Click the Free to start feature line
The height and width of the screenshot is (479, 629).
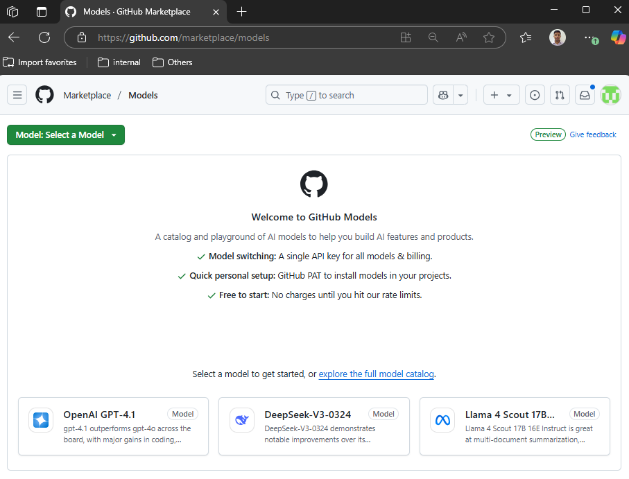315,295
